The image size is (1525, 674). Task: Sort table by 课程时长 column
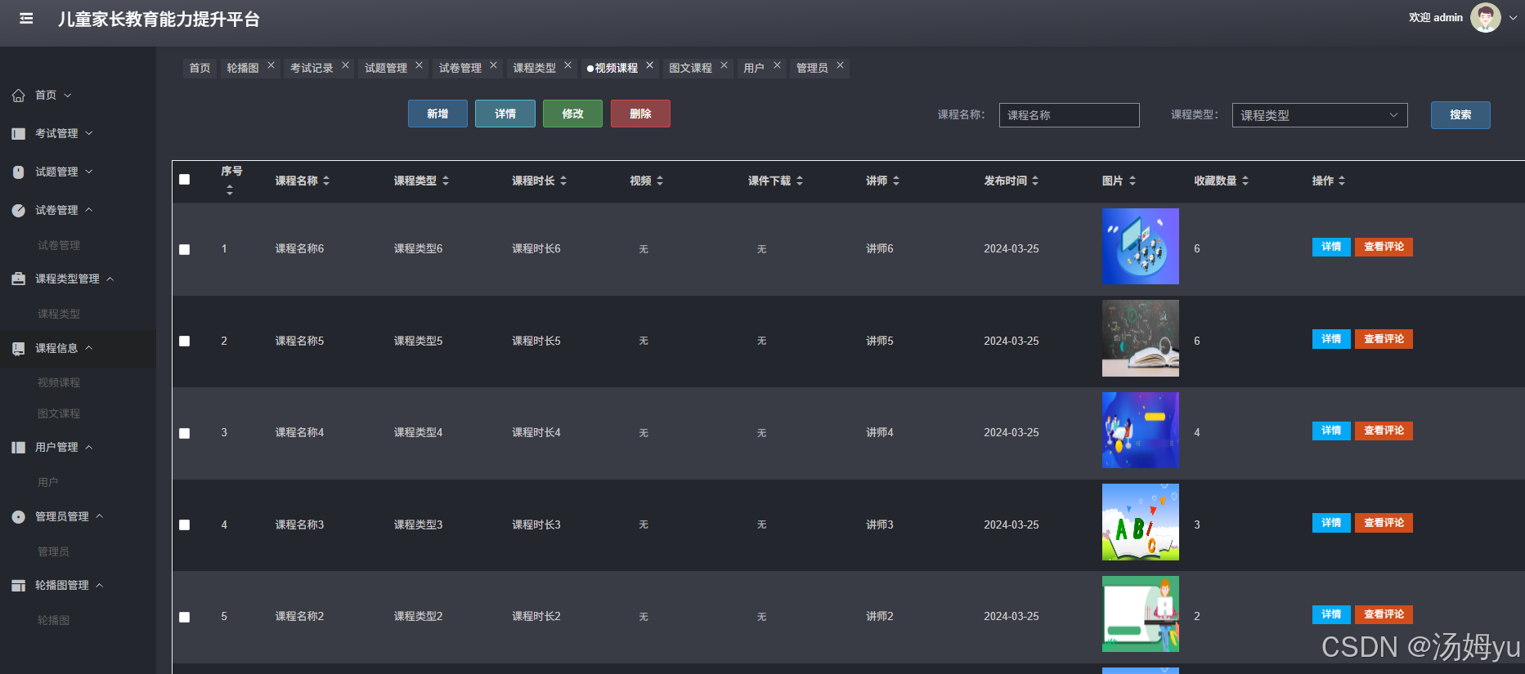(563, 181)
